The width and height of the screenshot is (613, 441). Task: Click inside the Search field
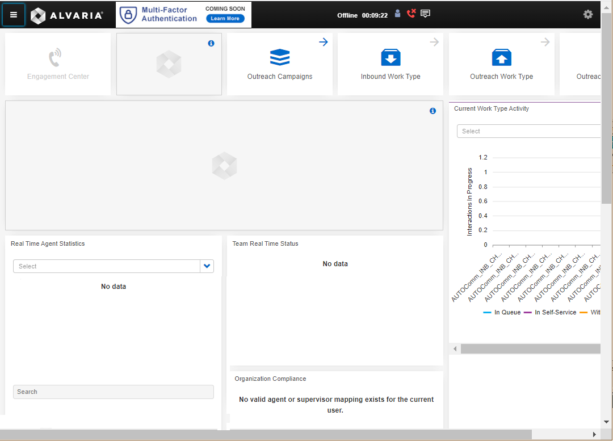point(113,392)
